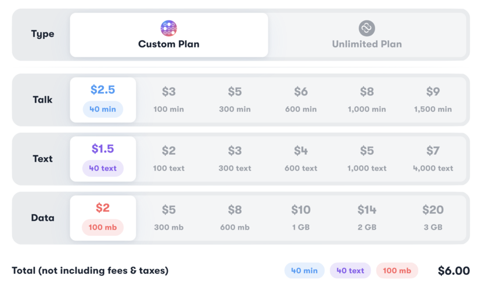Choose the $2 100 text option
The image size is (482, 287).
click(x=168, y=158)
